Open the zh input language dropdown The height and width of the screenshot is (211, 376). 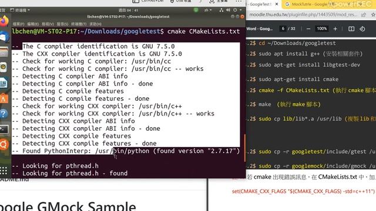click(x=208, y=10)
